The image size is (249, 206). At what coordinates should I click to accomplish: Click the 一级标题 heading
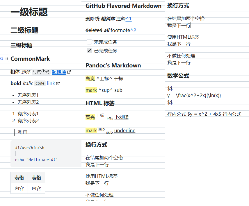29,12
